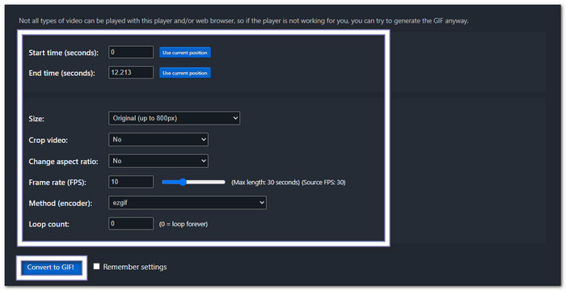The width and height of the screenshot is (566, 291).
Task: Click the 'Not all types of video' notice text
Action: coord(243,20)
